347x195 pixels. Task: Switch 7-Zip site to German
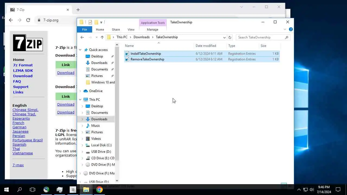tap(19, 127)
